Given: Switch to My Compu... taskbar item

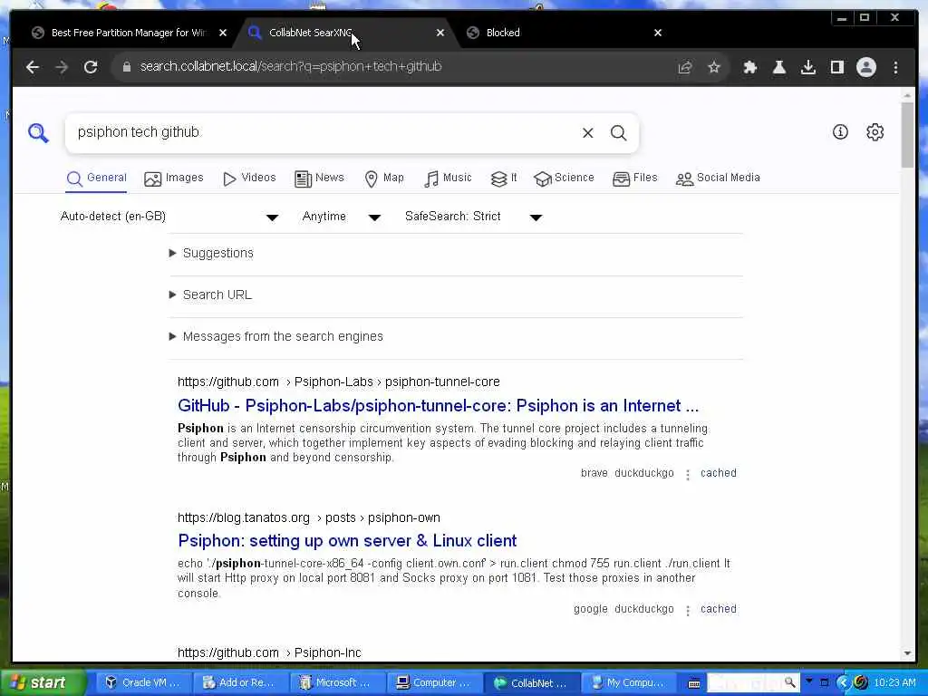Looking at the screenshot, I should 629,683.
